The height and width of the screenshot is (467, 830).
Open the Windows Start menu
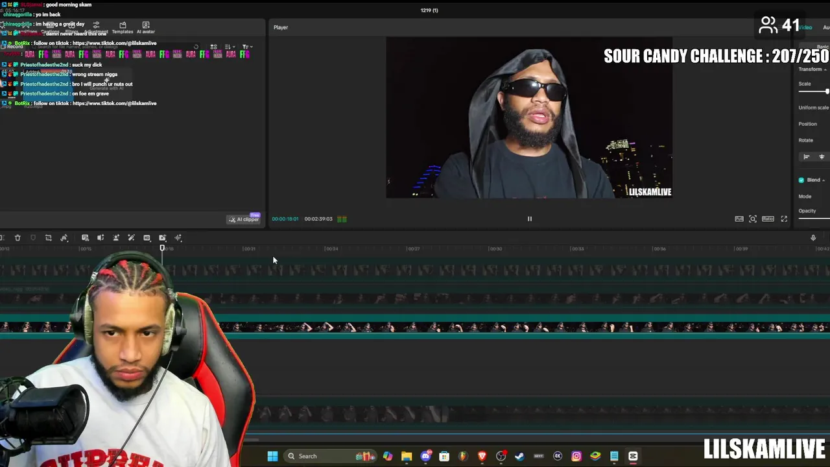(x=273, y=456)
